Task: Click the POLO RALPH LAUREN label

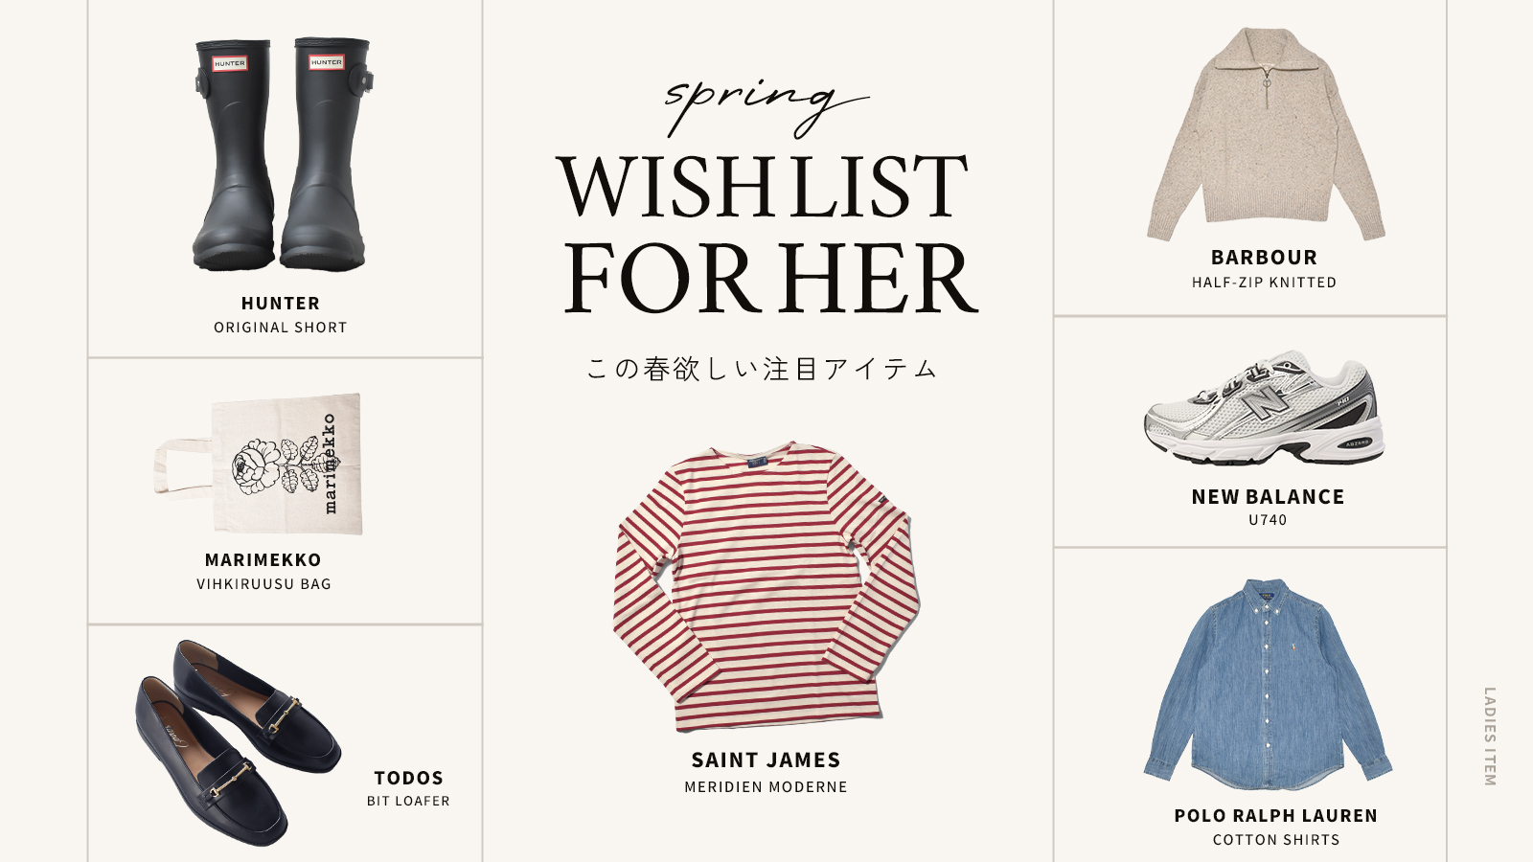Action: (x=1276, y=816)
